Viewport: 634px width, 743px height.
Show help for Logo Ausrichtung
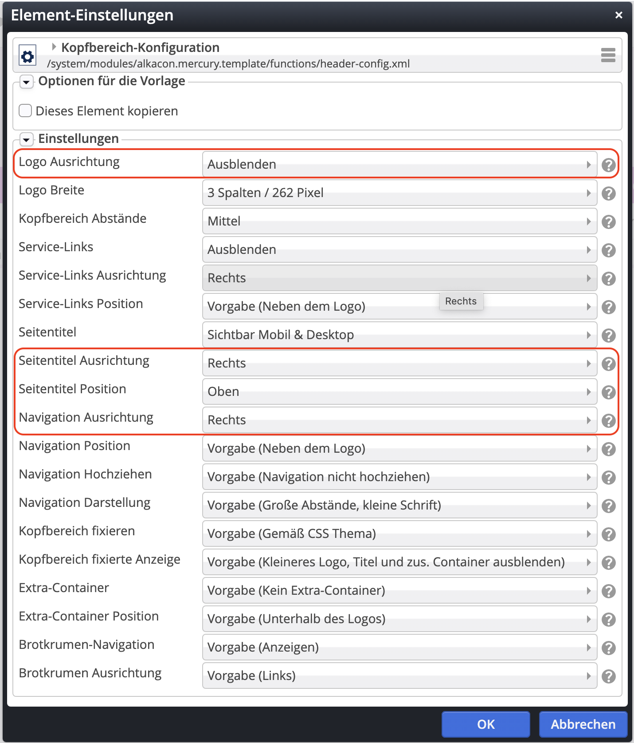coord(609,165)
